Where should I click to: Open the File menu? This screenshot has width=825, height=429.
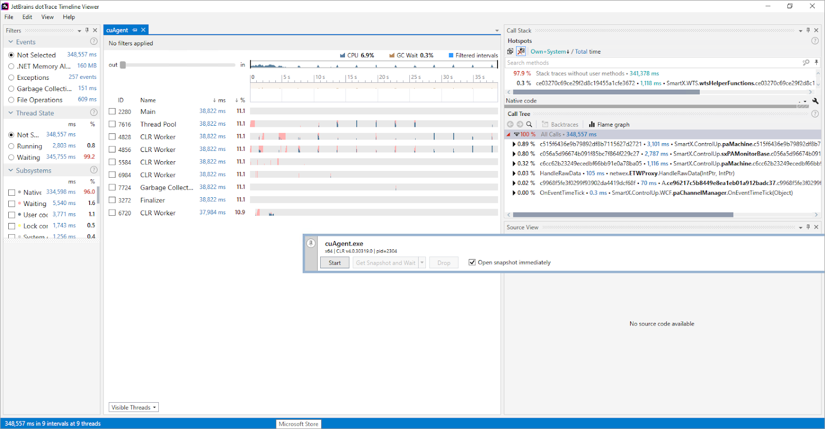[9, 17]
